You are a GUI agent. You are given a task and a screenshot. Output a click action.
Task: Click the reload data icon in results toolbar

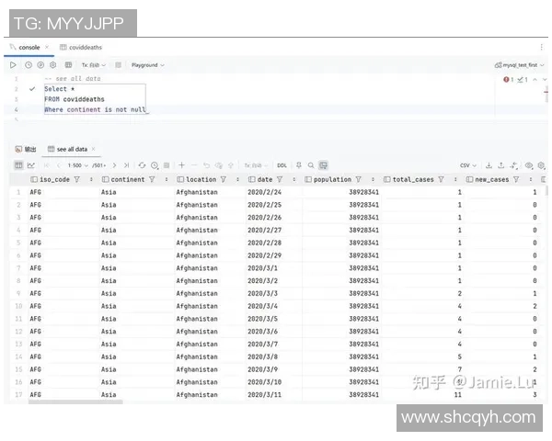142,165
